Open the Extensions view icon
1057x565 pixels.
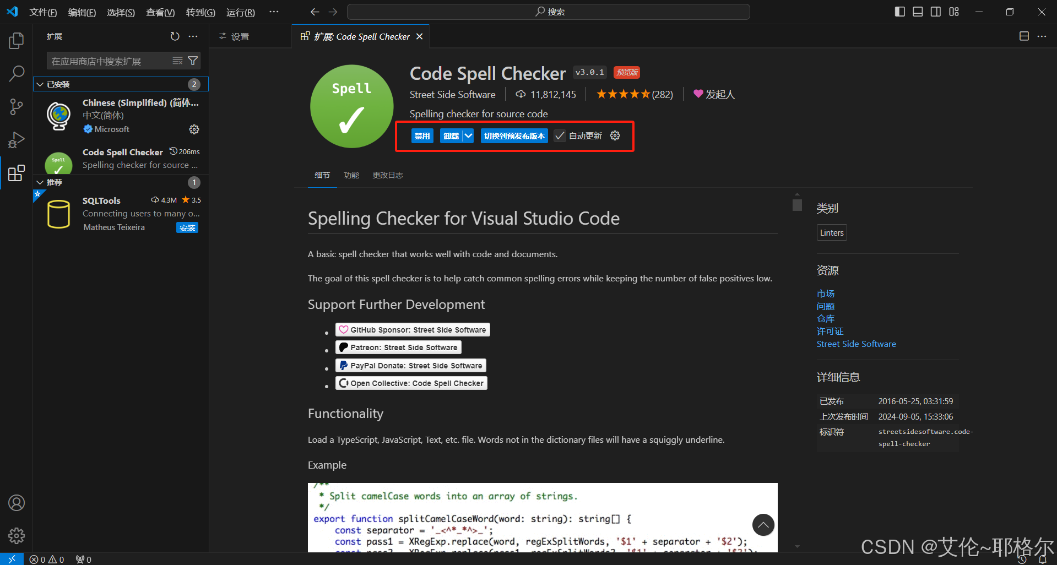point(17,173)
